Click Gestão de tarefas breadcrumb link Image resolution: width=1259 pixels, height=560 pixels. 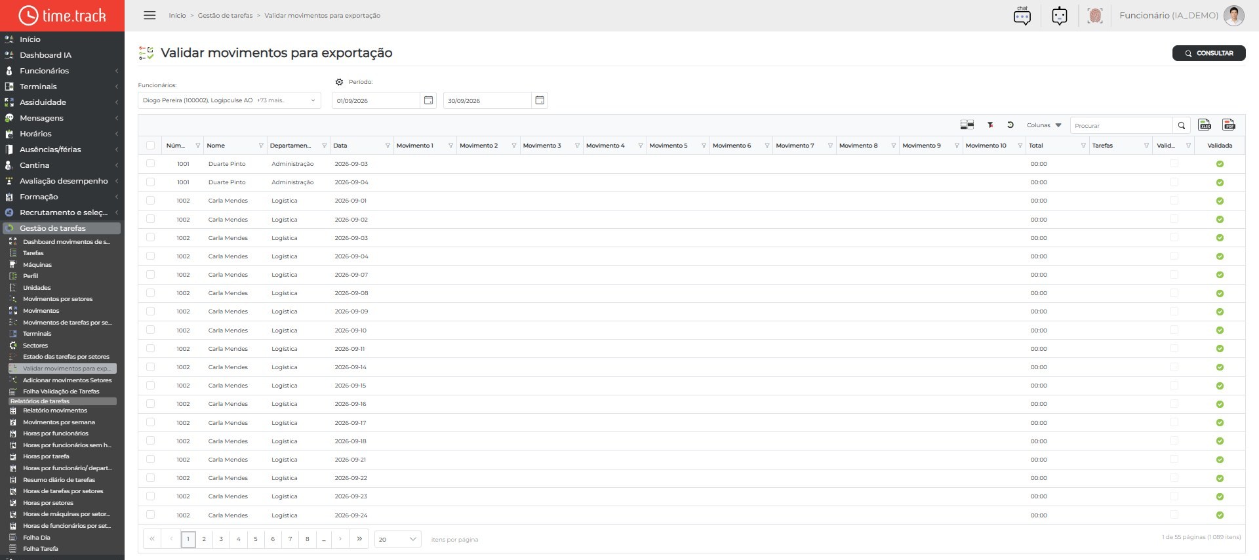tap(225, 16)
